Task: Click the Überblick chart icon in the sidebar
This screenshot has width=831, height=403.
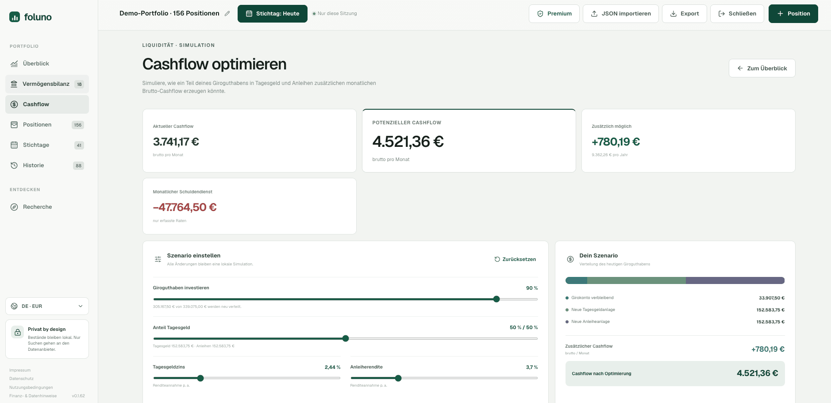Action: (14, 64)
